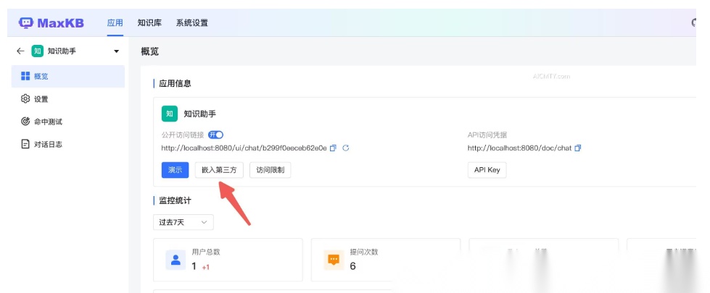Viewport: 710px width, 293px height.
Task: Click the 提问次数 chat icon
Action: pyautogui.click(x=334, y=260)
